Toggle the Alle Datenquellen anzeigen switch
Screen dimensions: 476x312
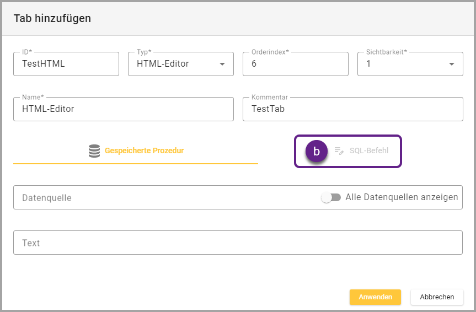[x=331, y=197]
